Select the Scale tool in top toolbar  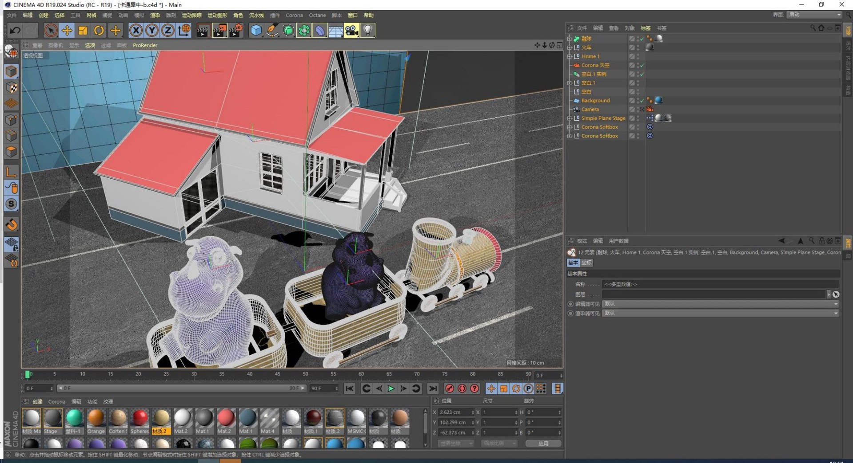click(x=83, y=31)
